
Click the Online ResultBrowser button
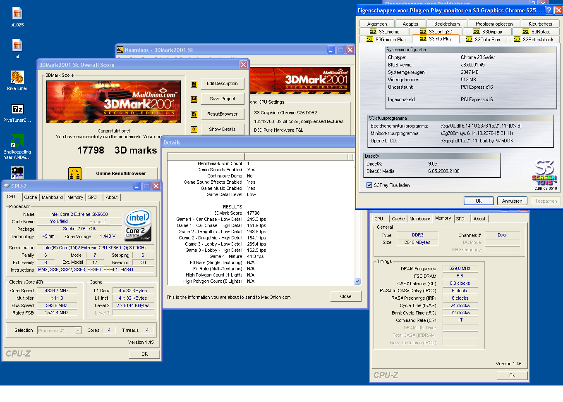point(121,173)
